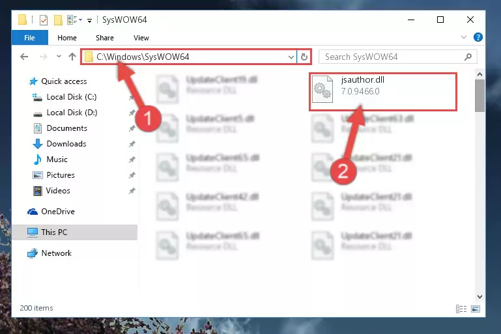Select the jsauthor.dll file name
The height and width of the screenshot is (334, 501).
tap(362, 80)
